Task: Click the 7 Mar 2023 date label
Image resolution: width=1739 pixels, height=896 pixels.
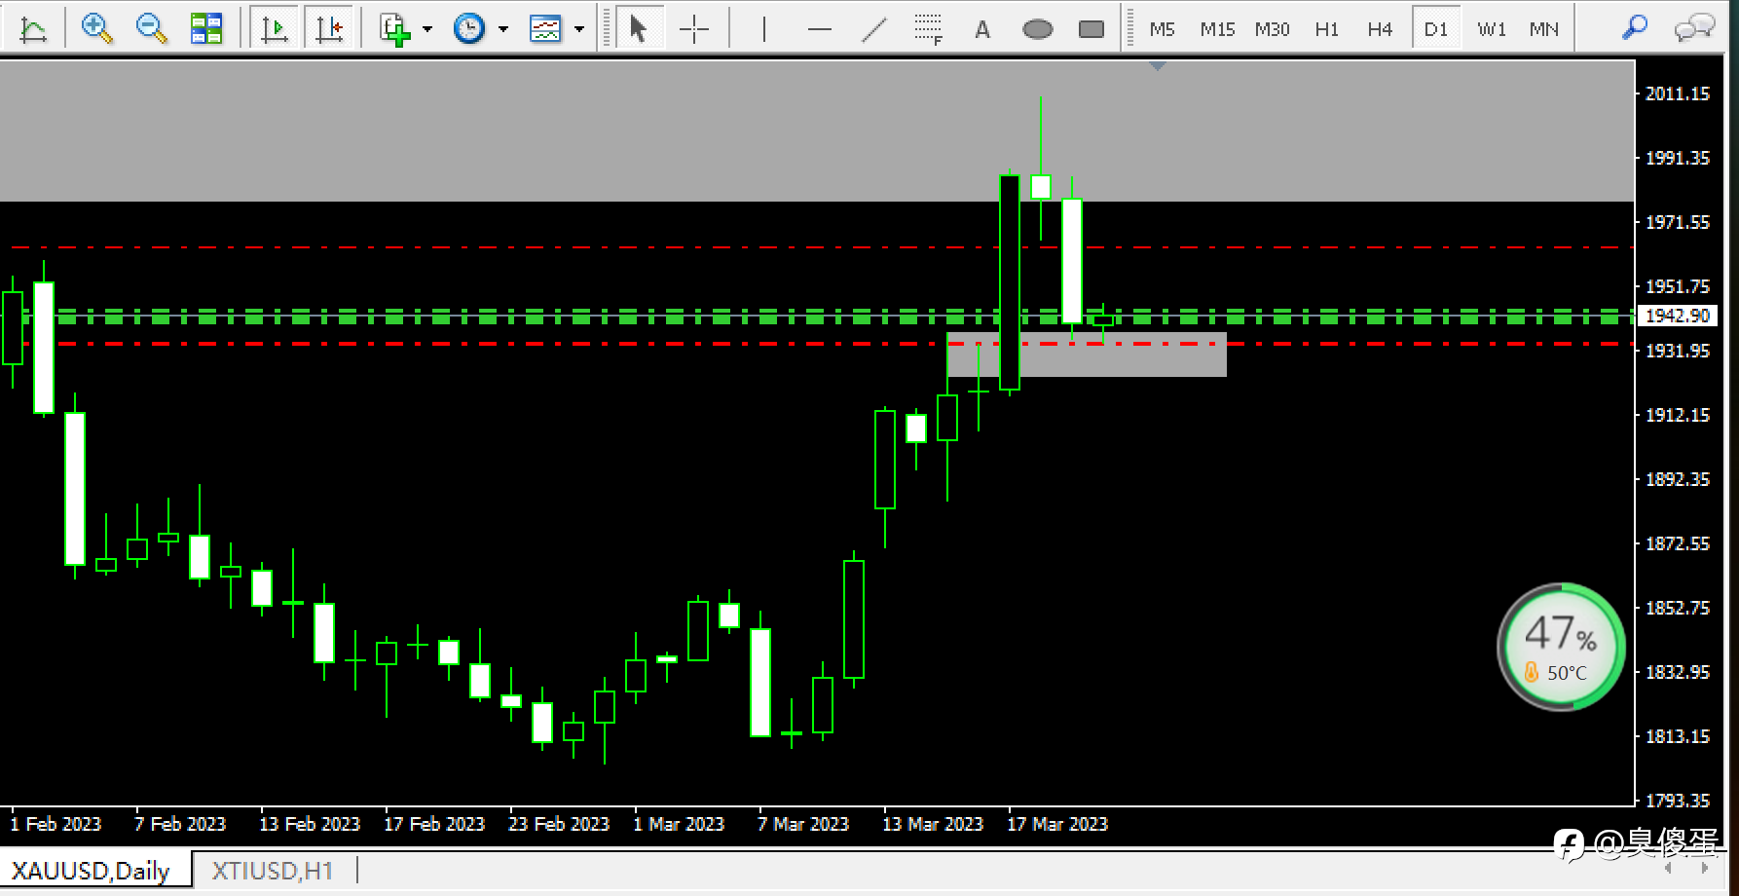Action: pos(803,824)
